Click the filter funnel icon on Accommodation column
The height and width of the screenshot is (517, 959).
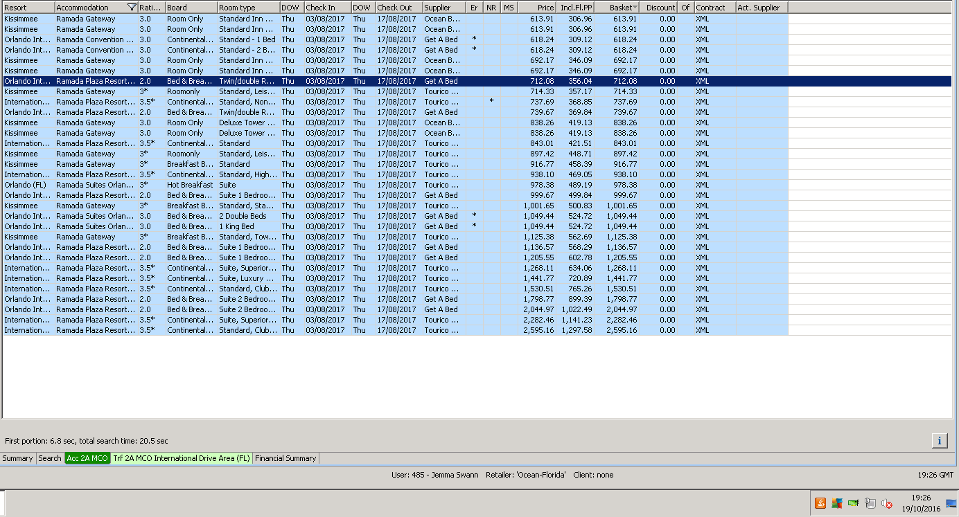(x=132, y=8)
